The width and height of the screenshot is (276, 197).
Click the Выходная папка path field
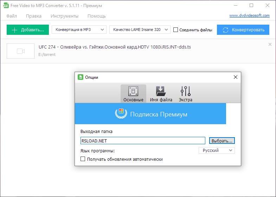[142, 141]
